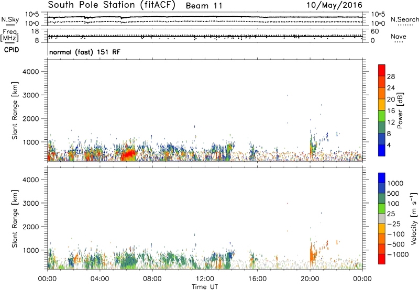The width and height of the screenshot is (419, 290).
Task: Click the 16:00 time tick label
Action: point(257,279)
